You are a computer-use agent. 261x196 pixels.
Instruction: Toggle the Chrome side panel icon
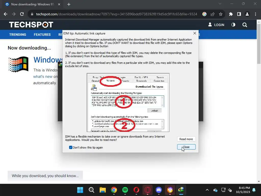[x=239, y=14]
